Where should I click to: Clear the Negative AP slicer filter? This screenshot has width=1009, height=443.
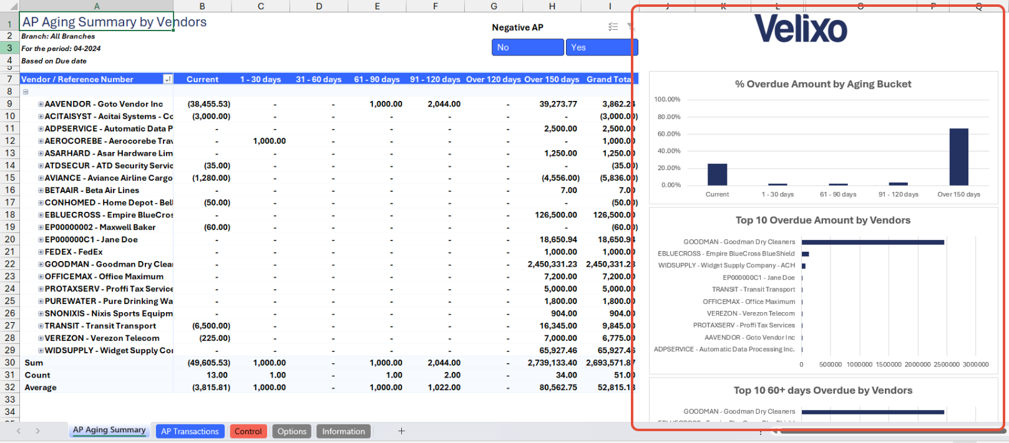[x=630, y=27]
